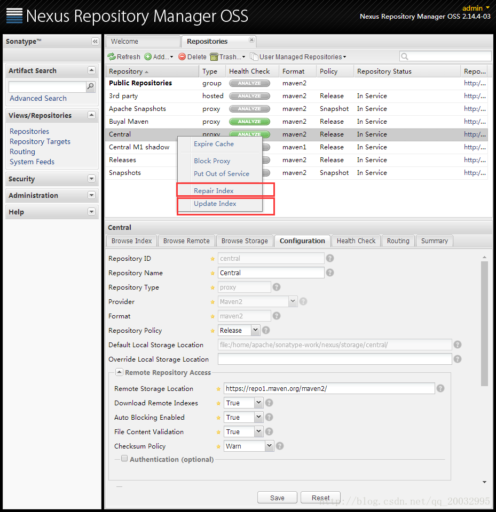Click help icon beside Auto Blocking Enabled
The image size is (496, 512).
269,417
